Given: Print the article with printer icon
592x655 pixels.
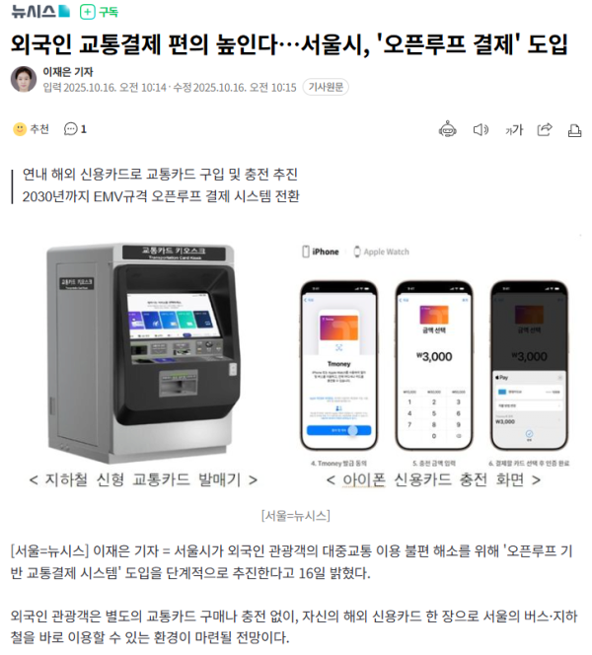Looking at the screenshot, I should coord(574,130).
